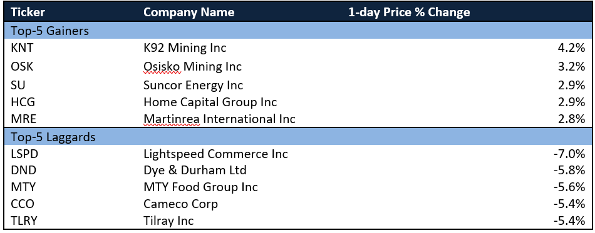Select the Lightspeed Commerce Inc cell
Viewport: 595px width, 233px height.
(x=215, y=154)
